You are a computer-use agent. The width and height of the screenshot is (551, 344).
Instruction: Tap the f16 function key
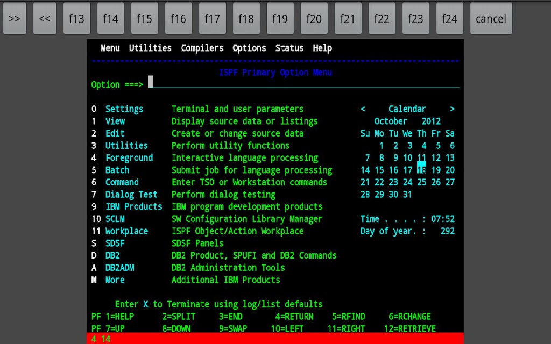point(178,19)
